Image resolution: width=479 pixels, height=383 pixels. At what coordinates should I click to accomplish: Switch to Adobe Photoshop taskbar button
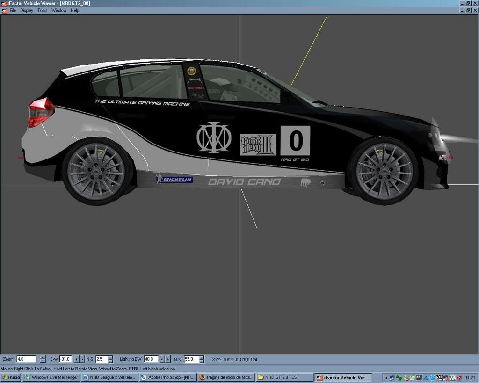coord(167,377)
